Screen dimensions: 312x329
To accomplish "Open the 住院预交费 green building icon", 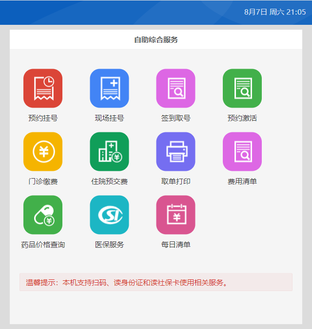I will (109, 151).
